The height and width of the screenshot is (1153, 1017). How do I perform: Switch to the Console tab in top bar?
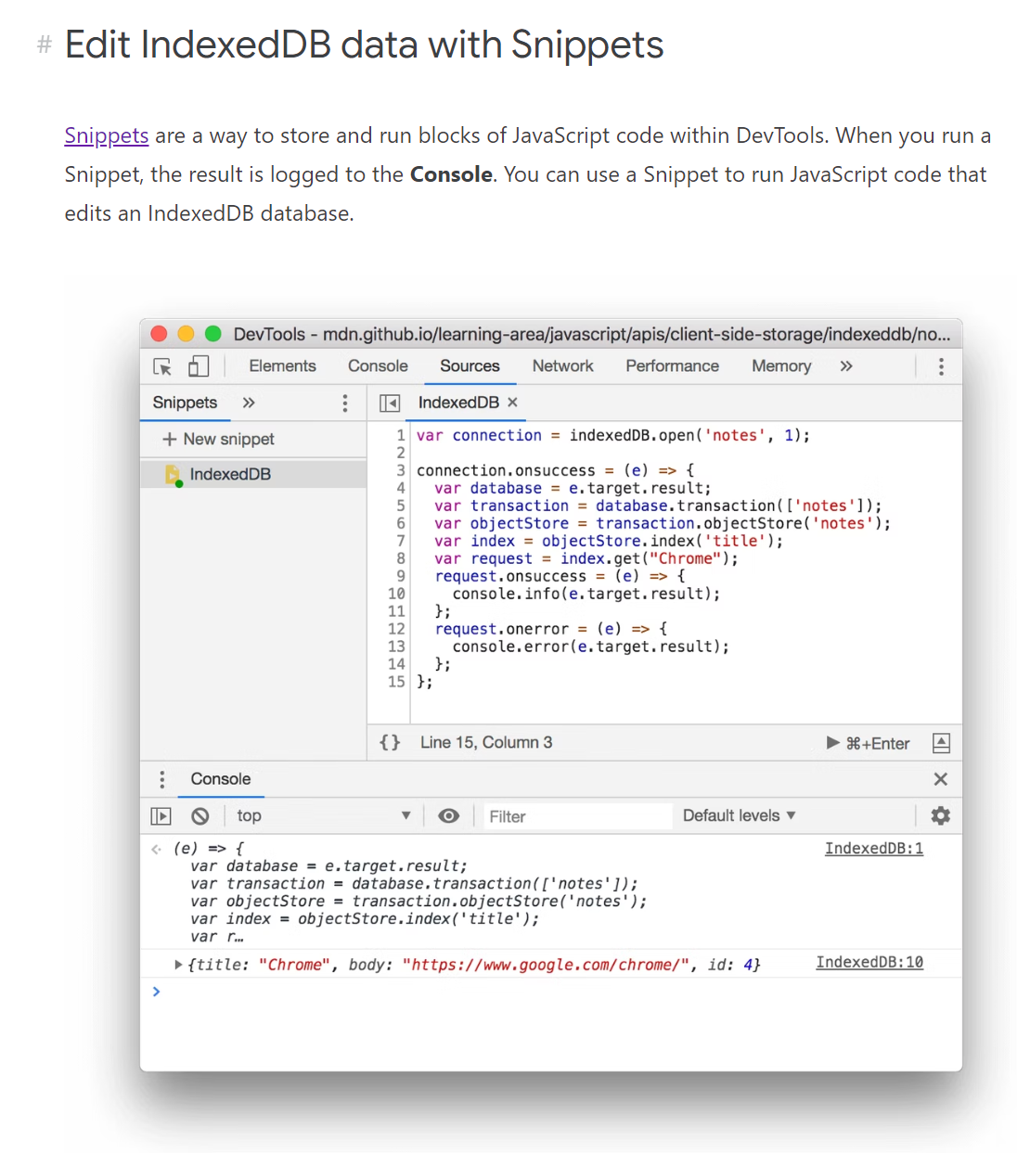coord(378,366)
